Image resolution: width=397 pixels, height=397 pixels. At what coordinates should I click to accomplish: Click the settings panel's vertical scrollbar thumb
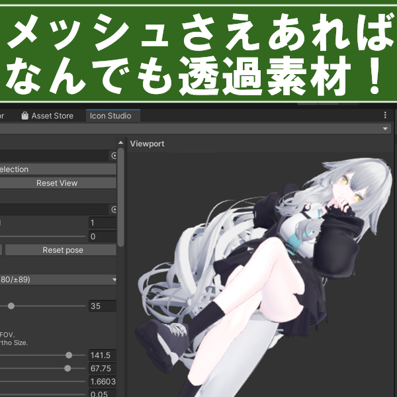121,197
